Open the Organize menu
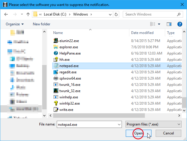Viewport: 187px width, 141px height. tap(14, 24)
